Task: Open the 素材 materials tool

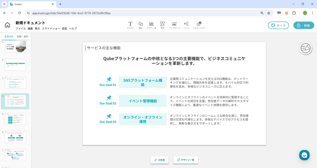Action: click(162, 25)
